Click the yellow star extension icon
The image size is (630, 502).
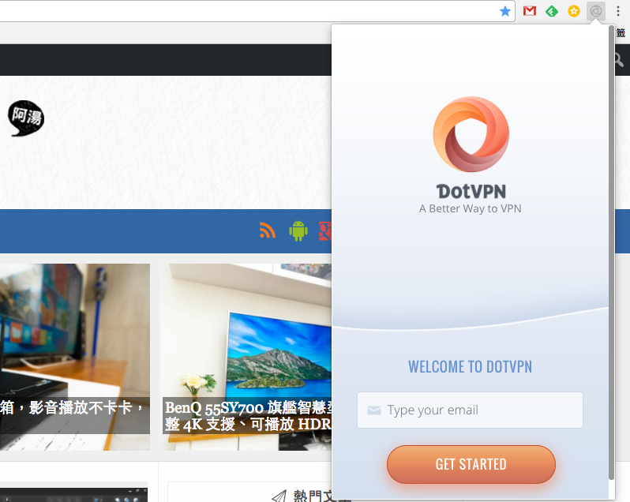click(x=574, y=11)
